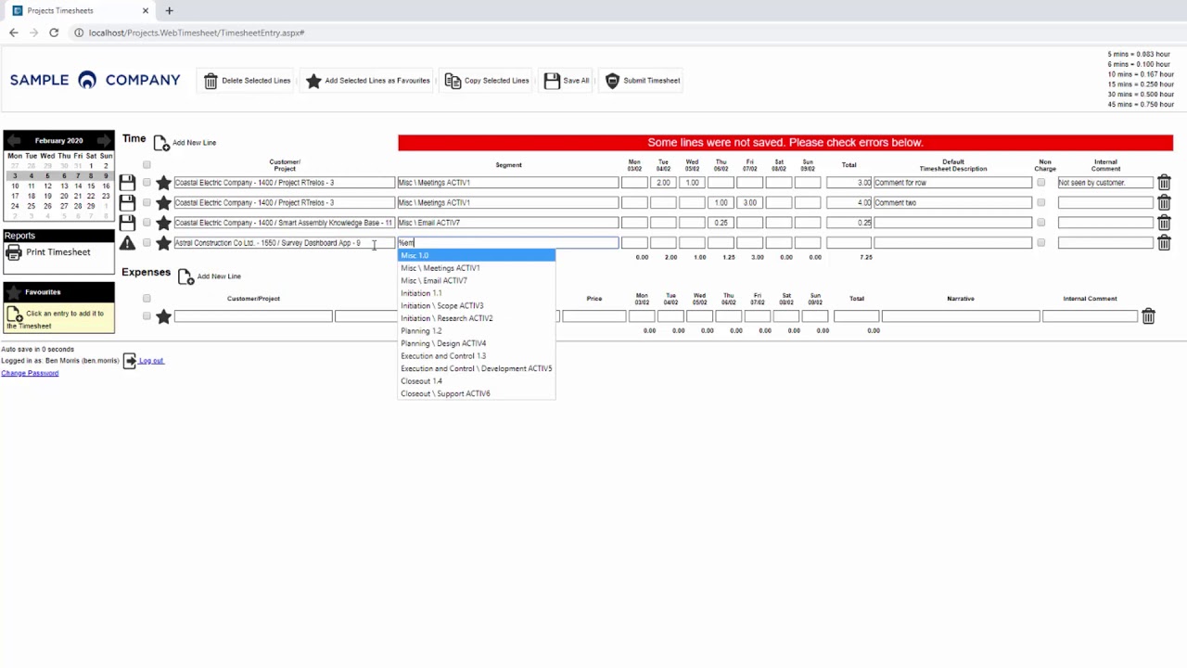The image size is (1187, 668).
Task: Select 'Misc 1.0' from the suggestion list
Action: tap(477, 255)
